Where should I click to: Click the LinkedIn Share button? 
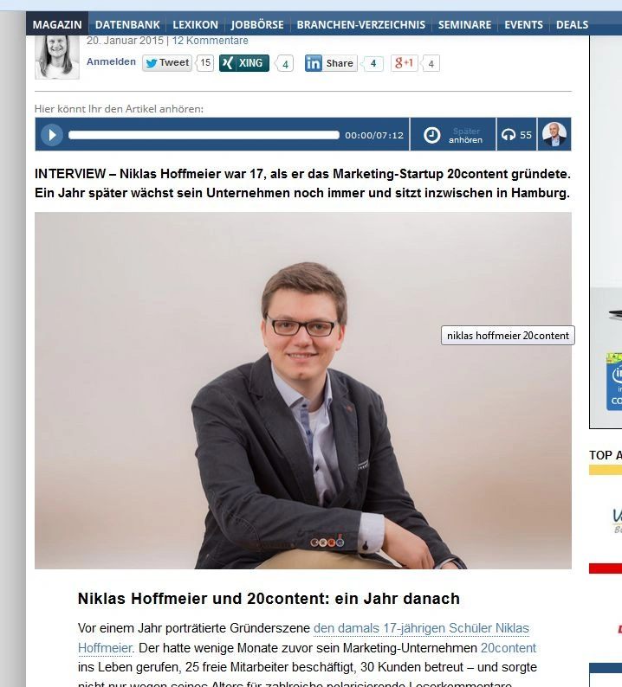(331, 63)
